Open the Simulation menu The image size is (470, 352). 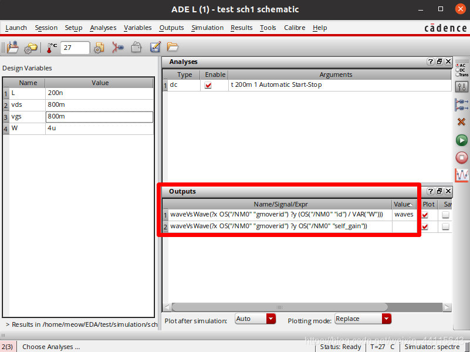[208, 28]
